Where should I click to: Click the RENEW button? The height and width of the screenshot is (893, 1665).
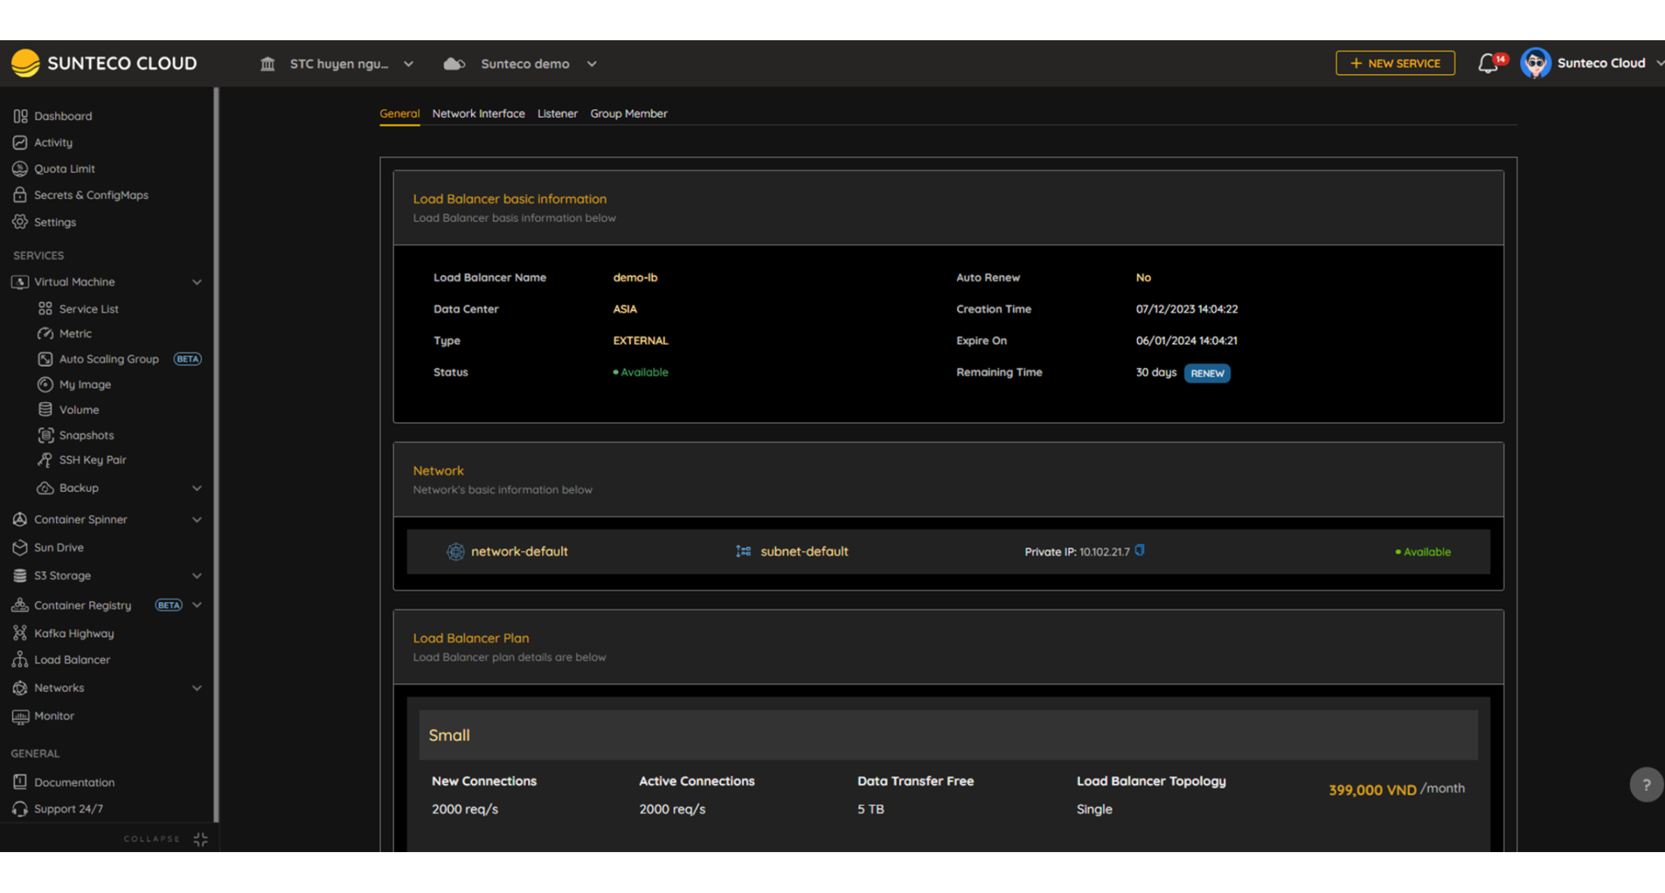(x=1207, y=373)
